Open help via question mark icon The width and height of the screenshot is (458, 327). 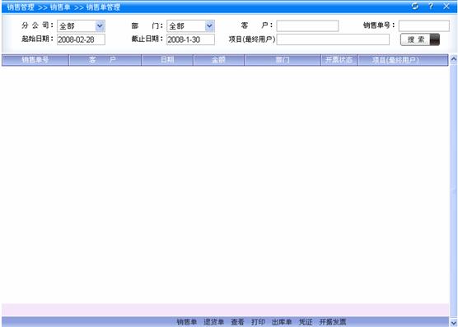[431, 6]
